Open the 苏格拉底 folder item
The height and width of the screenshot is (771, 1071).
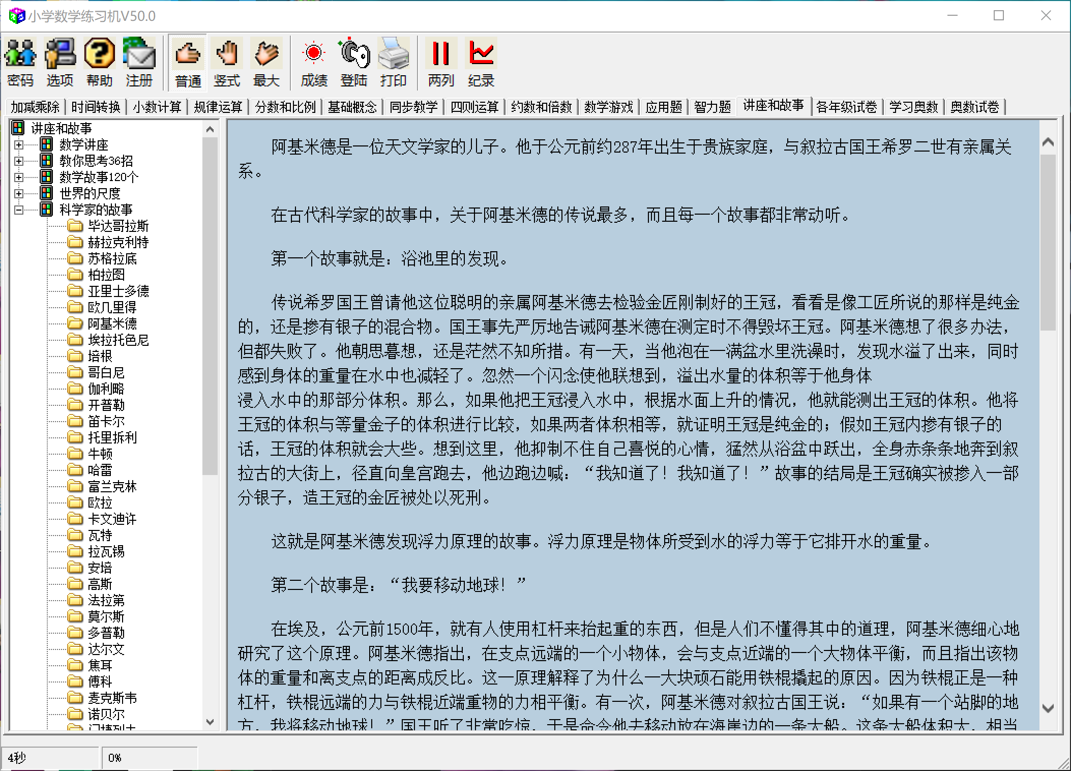click(112, 259)
